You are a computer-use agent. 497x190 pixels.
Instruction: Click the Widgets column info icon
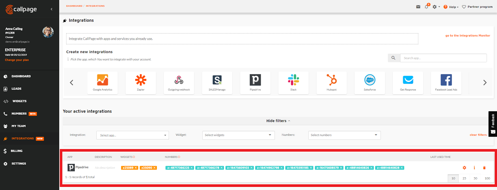point(134,157)
